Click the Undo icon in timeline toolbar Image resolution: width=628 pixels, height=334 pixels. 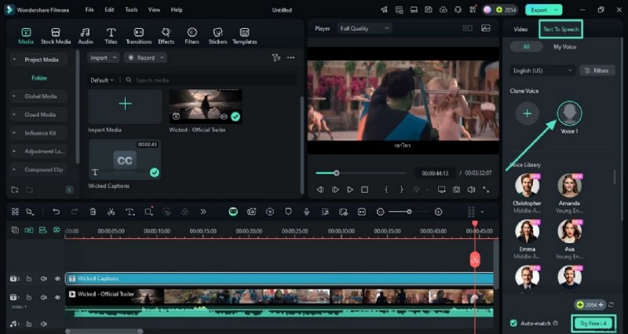click(x=56, y=212)
